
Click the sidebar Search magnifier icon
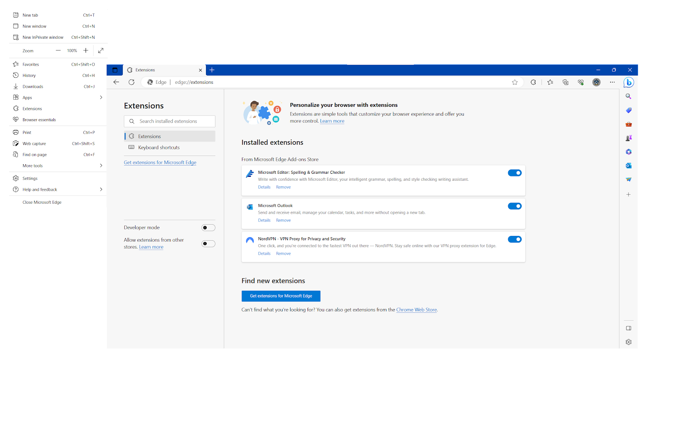629,96
